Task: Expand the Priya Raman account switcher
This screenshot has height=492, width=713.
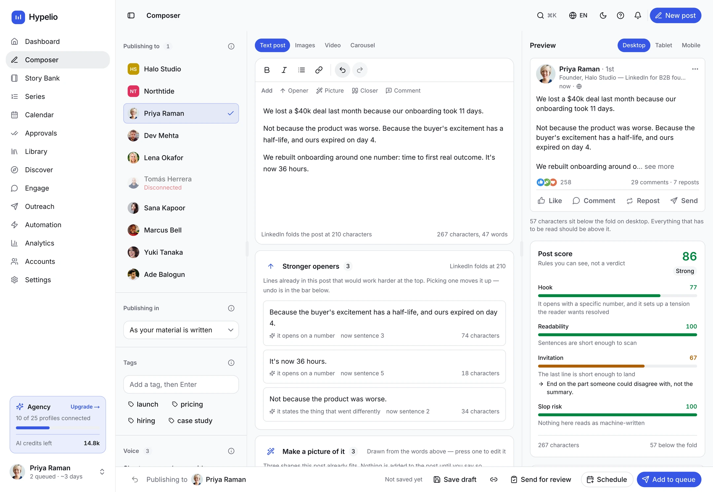Action: tap(57, 472)
